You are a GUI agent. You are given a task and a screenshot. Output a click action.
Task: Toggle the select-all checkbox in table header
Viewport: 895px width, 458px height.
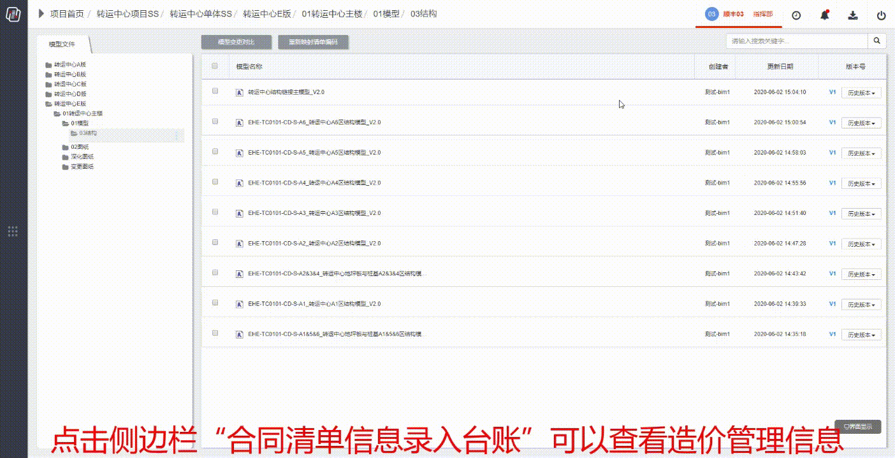click(x=215, y=66)
